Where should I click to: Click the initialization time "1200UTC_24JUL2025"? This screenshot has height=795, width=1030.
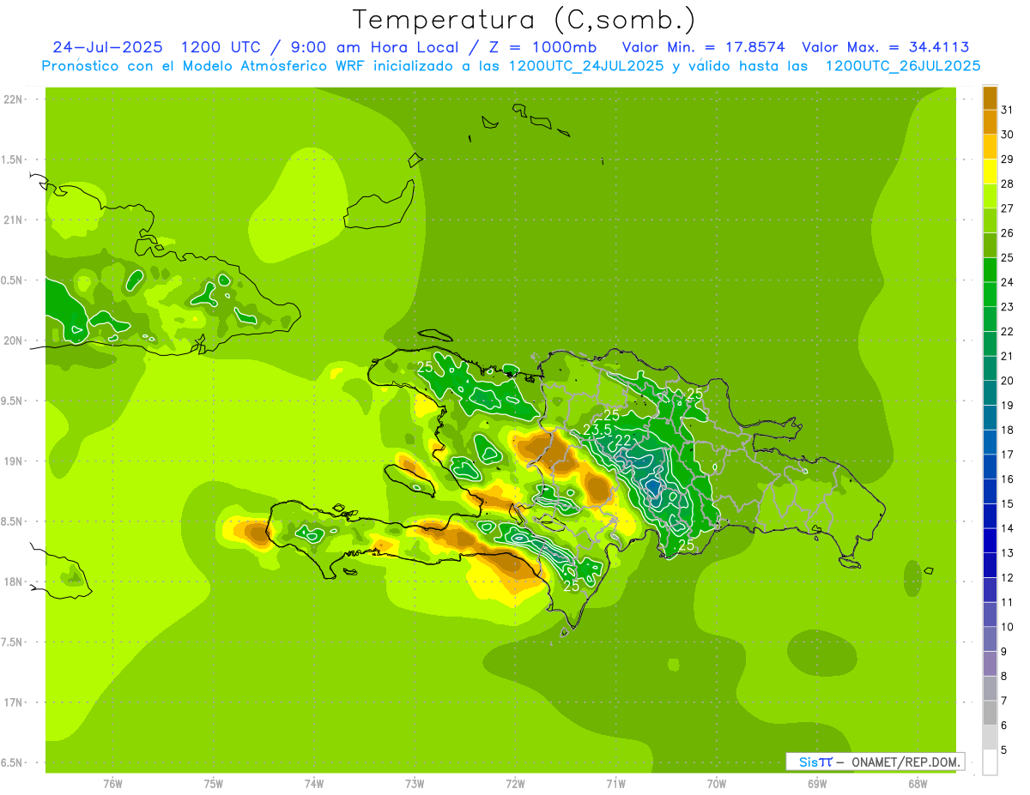point(586,66)
